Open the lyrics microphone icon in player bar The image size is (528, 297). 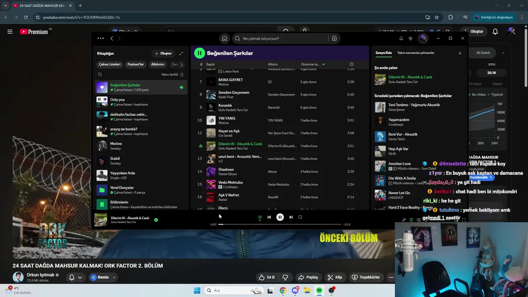404,220
